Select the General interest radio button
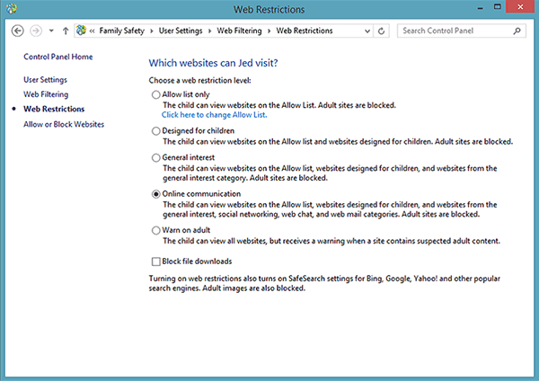The image size is (539, 381). point(155,156)
